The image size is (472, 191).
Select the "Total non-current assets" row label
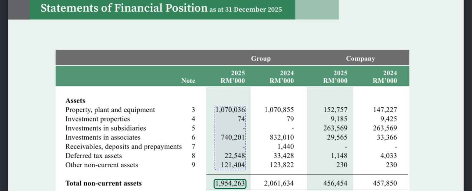(x=104, y=183)
